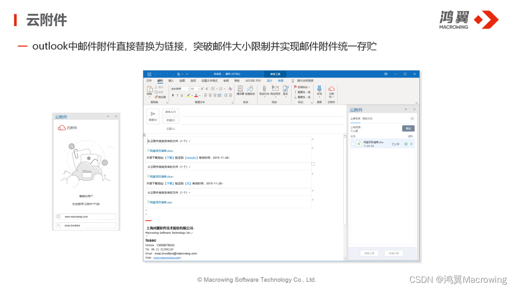Click the To (收件人) button

pyautogui.click(x=170, y=112)
